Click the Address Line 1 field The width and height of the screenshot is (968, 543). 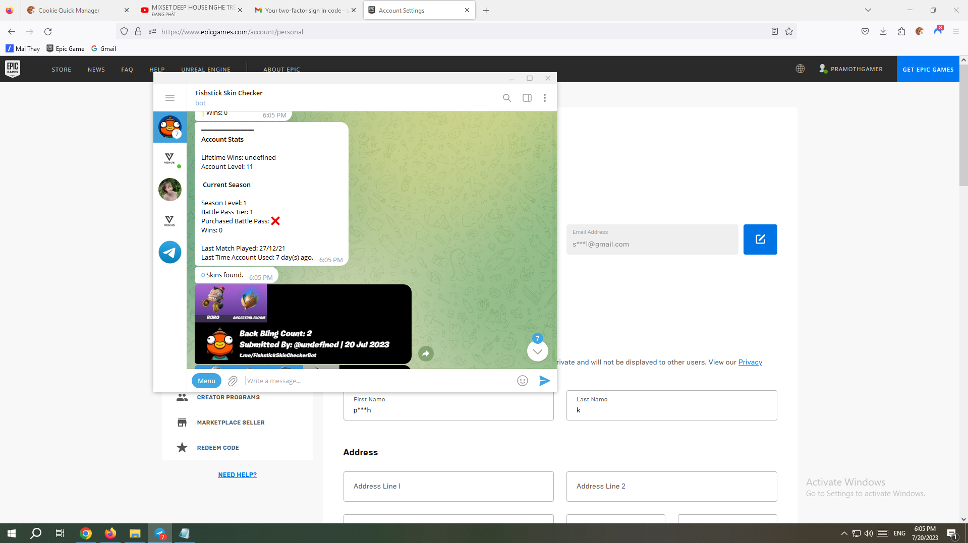[x=448, y=487]
